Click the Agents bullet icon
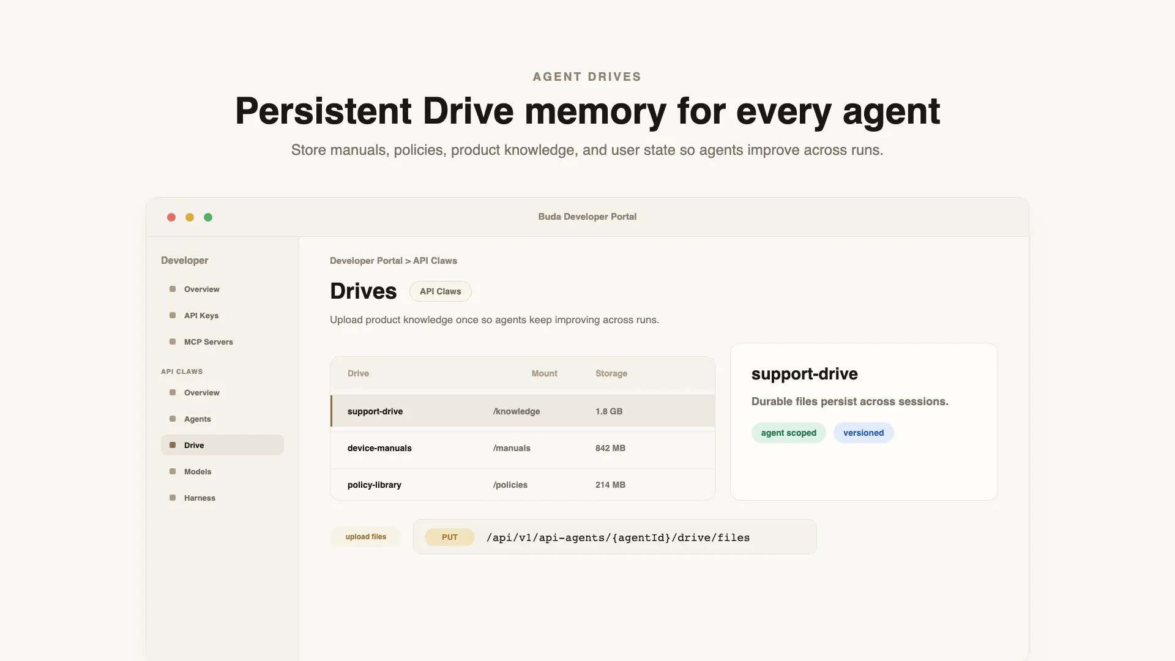Image resolution: width=1175 pixels, height=661 pixels. pyautogui.click(x=173, y=419)
